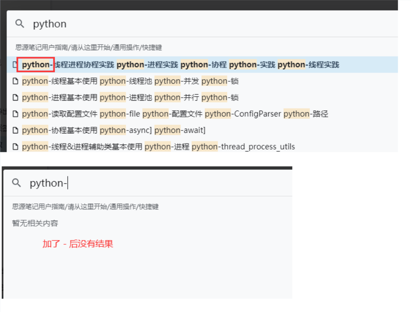
Task: Click document icon of python-进程基本使用 result
Action: [x=15, y=98]
